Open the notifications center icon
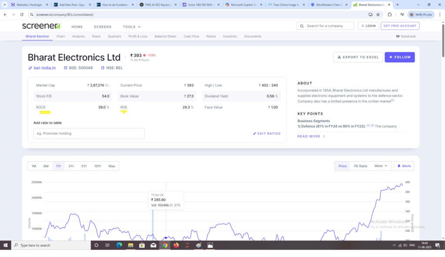The height and width of the screenshot is (257, 445). coord(438,245)
